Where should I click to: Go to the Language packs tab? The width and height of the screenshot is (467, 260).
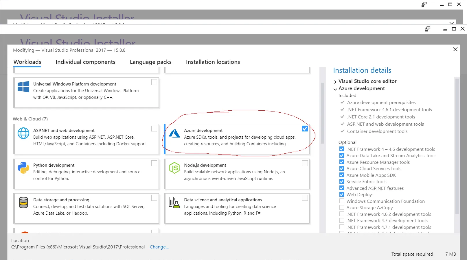151,62
